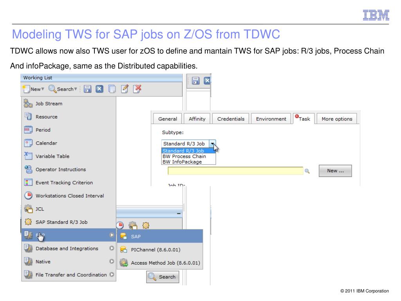The height and width of the screenshot is (301, 401).
Task: Click the yellow job name input field
Action: tap(235, 171)
